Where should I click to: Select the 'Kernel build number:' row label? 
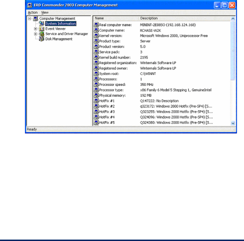coord(115,58)
